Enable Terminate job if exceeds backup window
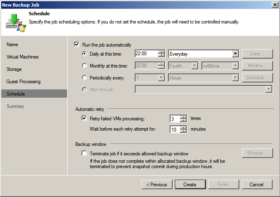 (x=84, y=153)
